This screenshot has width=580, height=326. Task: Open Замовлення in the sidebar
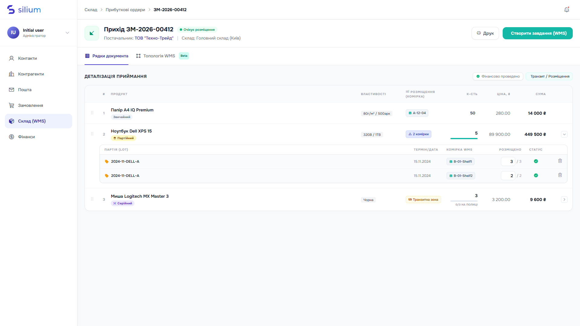(38, 105)
